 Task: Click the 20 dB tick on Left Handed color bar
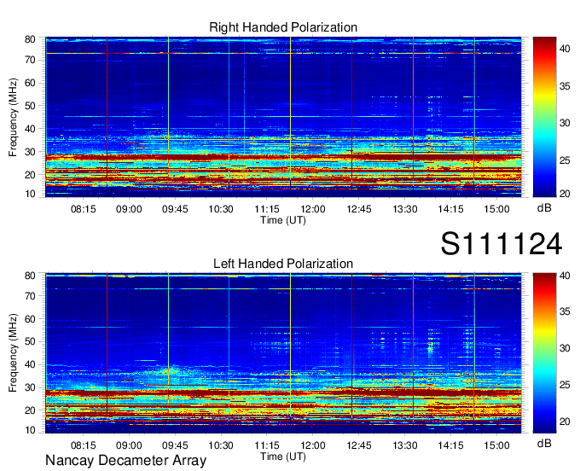tap(565, 422)
